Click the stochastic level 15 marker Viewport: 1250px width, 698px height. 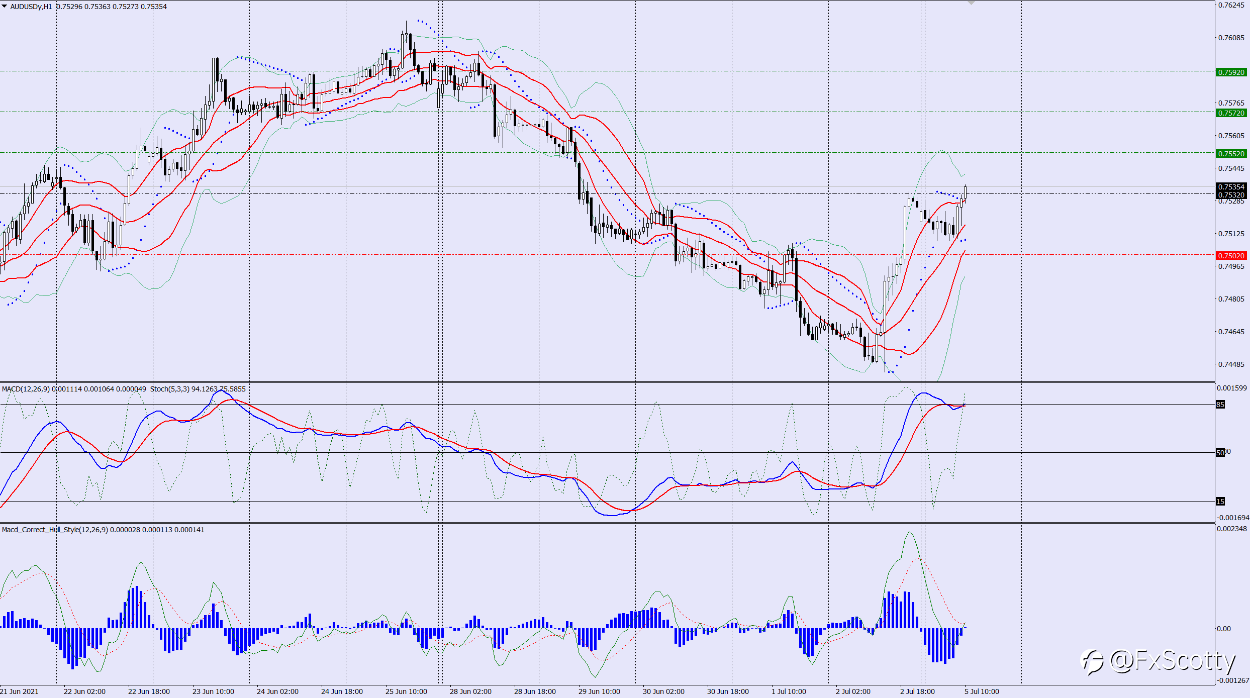pyautogui.click(x=1220, y=502)
